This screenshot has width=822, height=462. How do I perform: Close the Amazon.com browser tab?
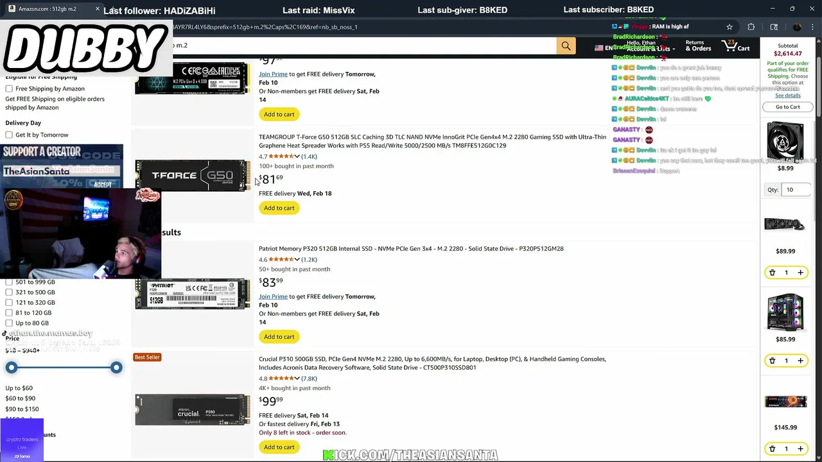98,9
